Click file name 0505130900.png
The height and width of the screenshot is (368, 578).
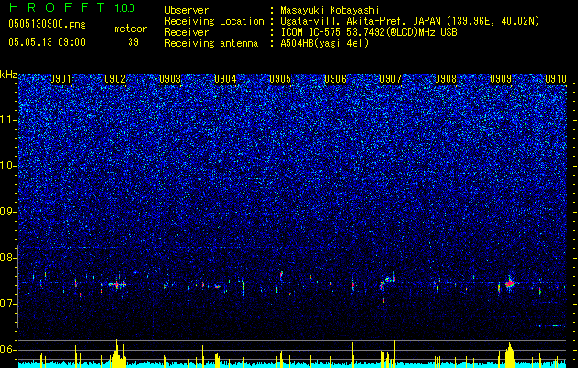47,24
